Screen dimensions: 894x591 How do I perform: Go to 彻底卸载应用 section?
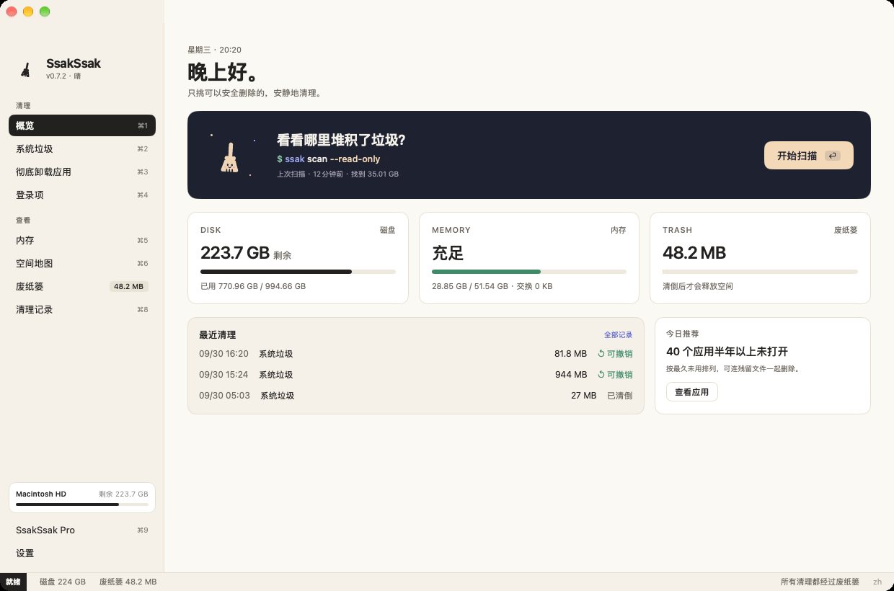82,172
